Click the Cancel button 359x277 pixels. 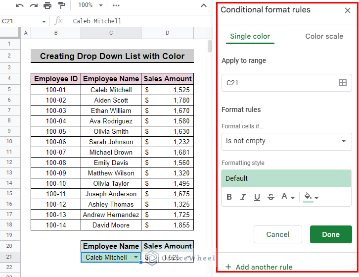point(278,234)
